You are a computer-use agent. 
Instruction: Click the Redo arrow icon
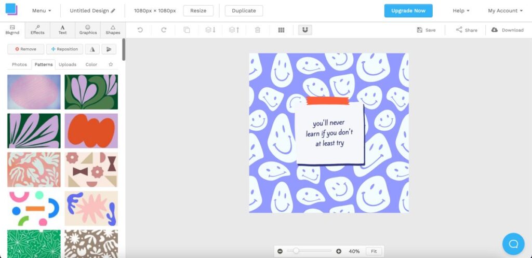click(164, 30)
